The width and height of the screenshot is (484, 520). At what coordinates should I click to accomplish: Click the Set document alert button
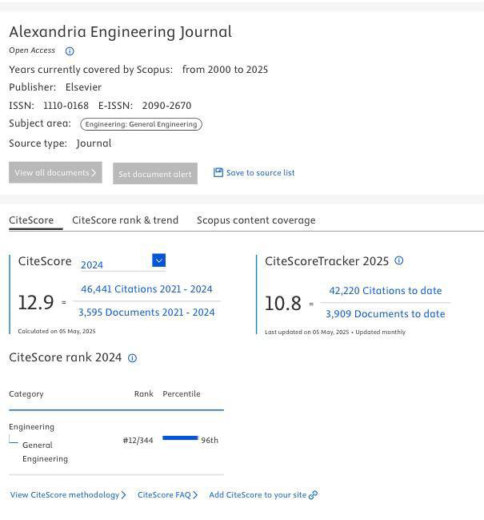tap(155, 174)
